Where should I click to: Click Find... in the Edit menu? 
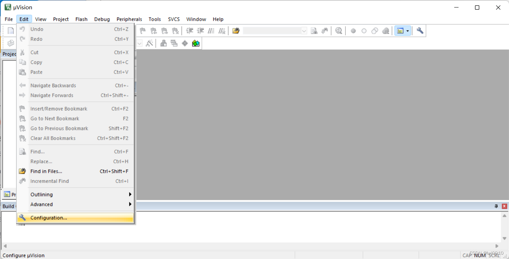[x=75, y=151]
